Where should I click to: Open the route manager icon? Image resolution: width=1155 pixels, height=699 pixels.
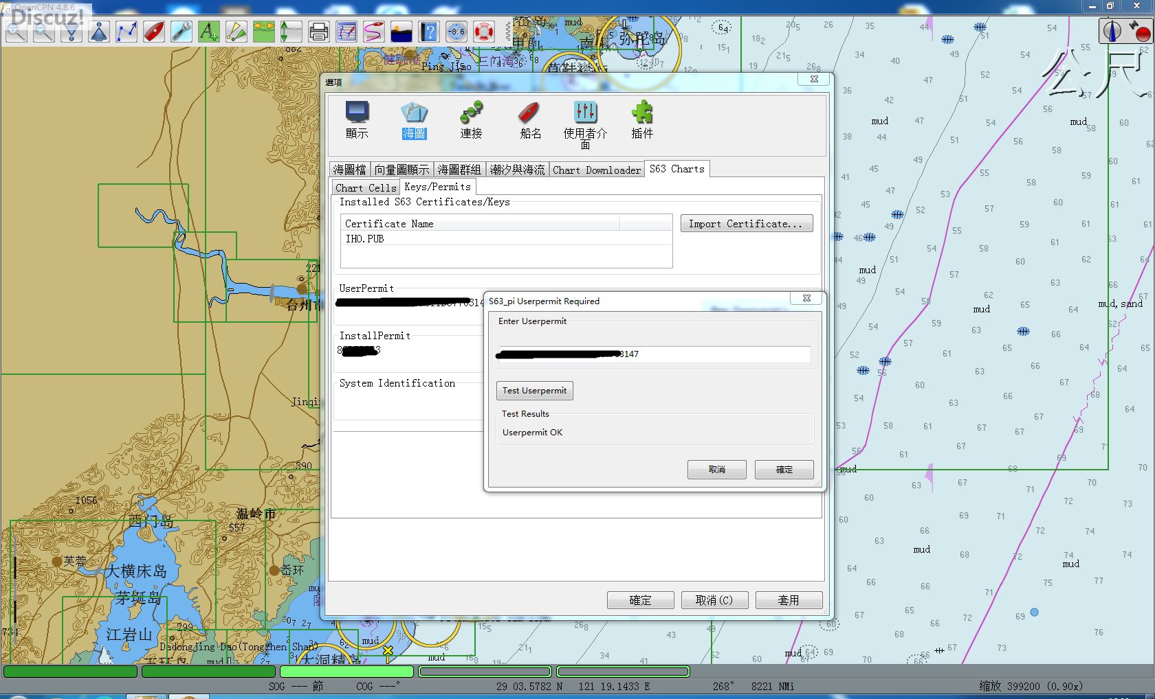pyautogui.click(x=346, y=32)
